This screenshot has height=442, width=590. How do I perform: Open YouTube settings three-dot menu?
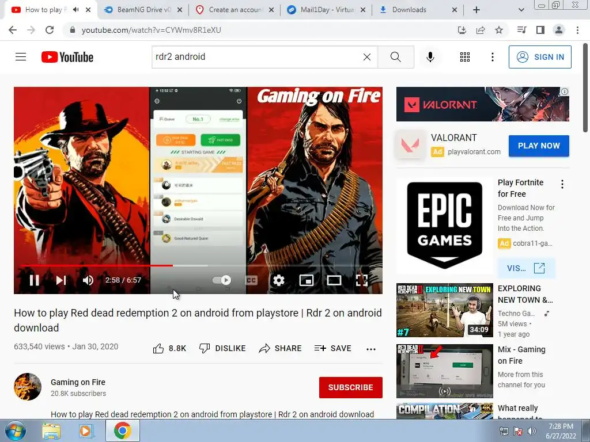tap(492, 57)
